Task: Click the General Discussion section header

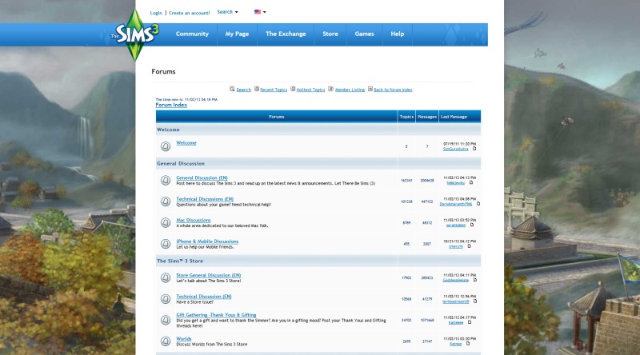Action: [x=181, y=164]
